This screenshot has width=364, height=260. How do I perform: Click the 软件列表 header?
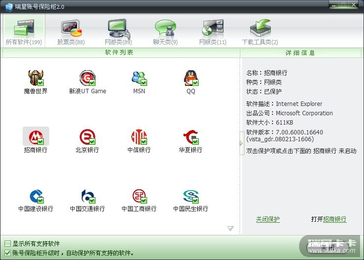(x=119, y=52)
